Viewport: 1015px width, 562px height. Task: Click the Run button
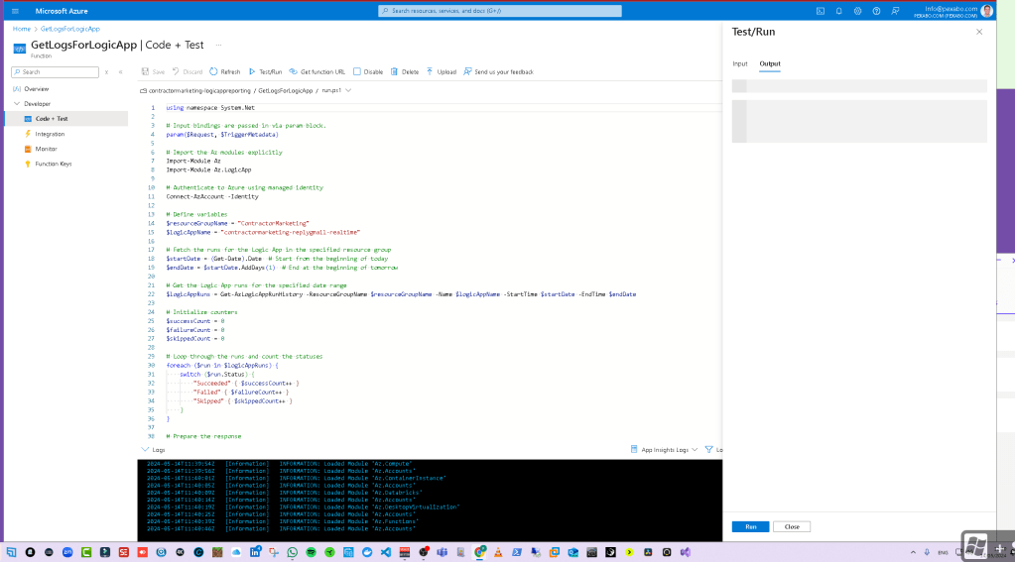[x=750, y=526]
